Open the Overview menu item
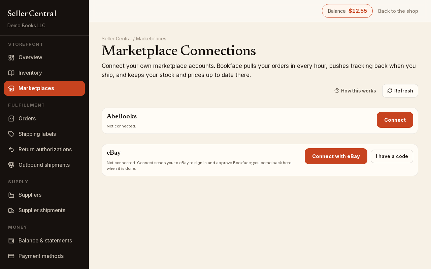The width and height of the screenshot is (431, 269). pos(44,57)
